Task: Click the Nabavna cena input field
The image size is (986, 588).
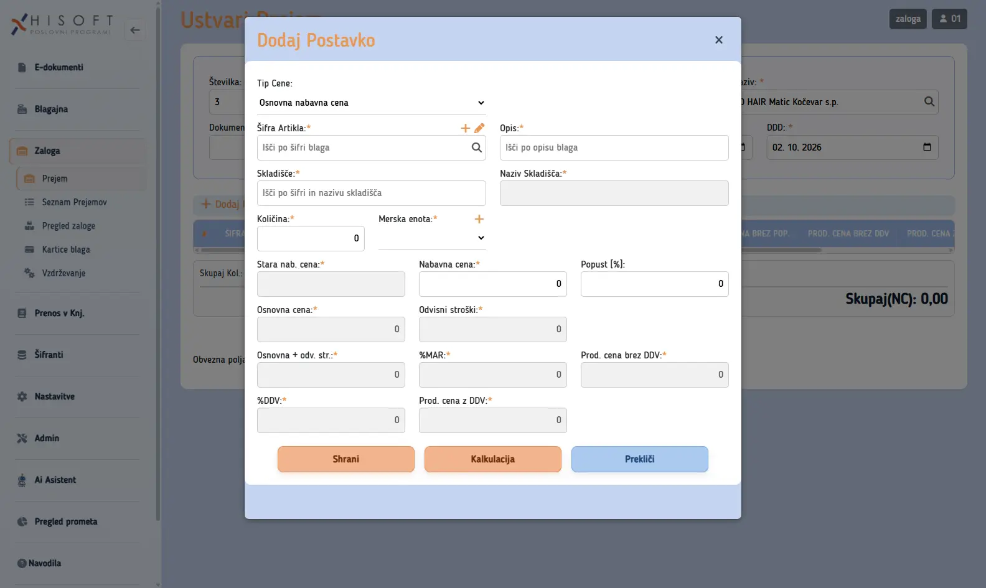Action: (493, 284)
